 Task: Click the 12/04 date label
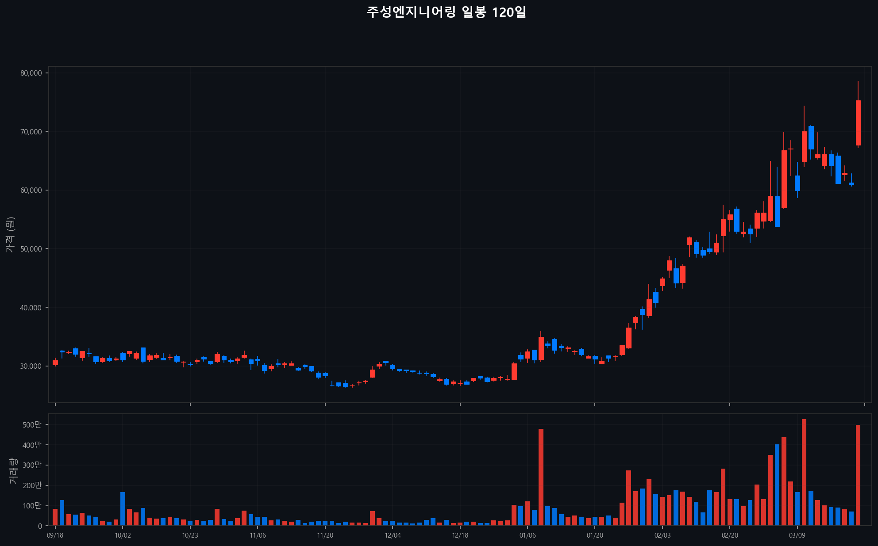click(393, 535)
